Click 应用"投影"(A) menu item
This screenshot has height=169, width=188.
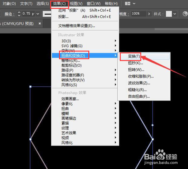pyautogui.click(x=85, y=10)
